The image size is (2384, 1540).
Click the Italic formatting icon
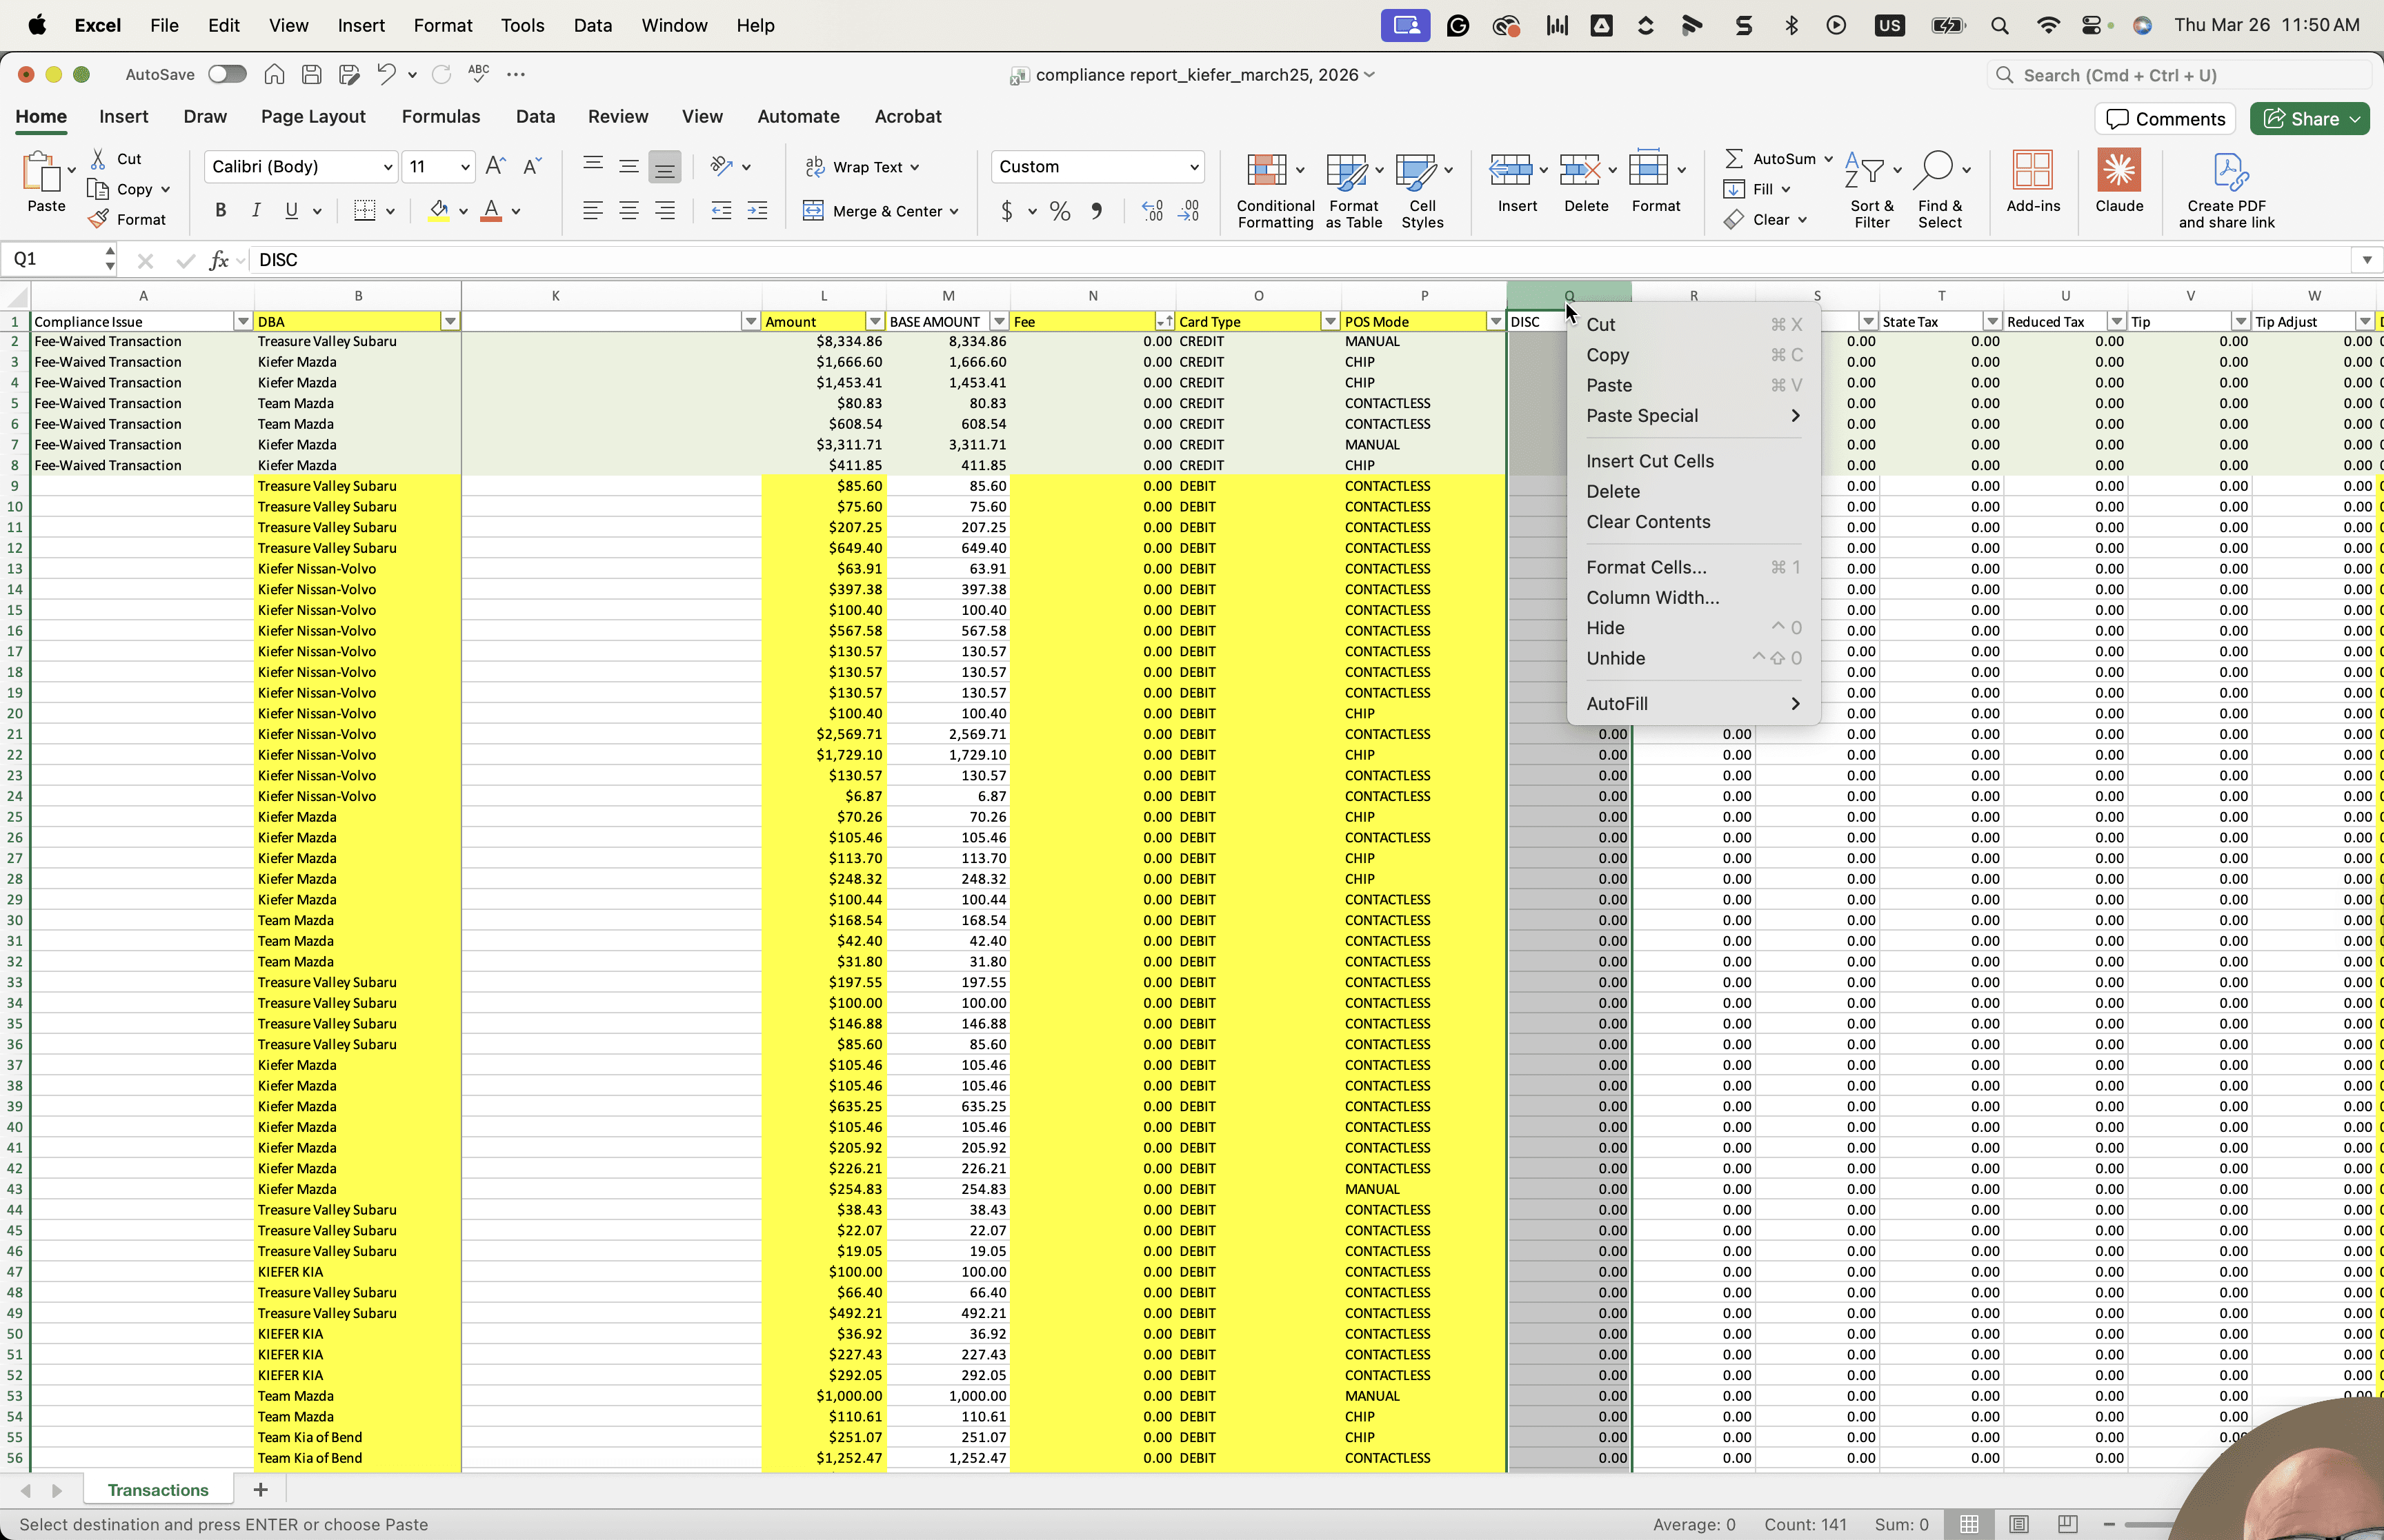pyautogui.click(x=256, y=210)
